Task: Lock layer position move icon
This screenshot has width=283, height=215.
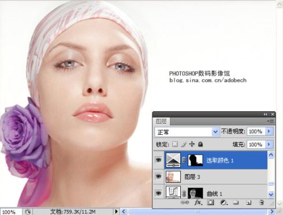Action: point(192,144)
